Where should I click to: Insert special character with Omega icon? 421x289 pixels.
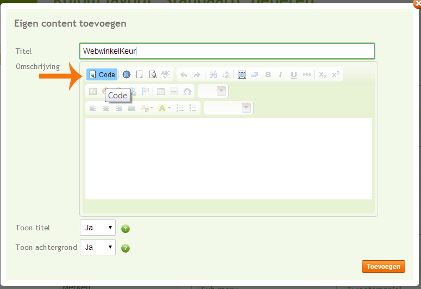point(187,91)
